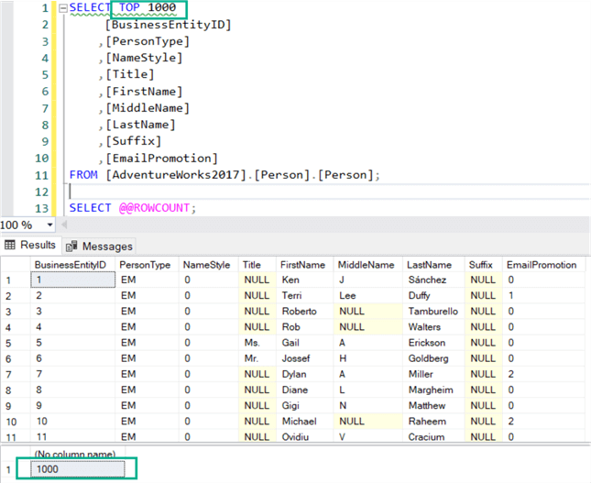Screen dimensions: 591x483
Task: Click the Messages tab icon
Action: coord(71,247)
